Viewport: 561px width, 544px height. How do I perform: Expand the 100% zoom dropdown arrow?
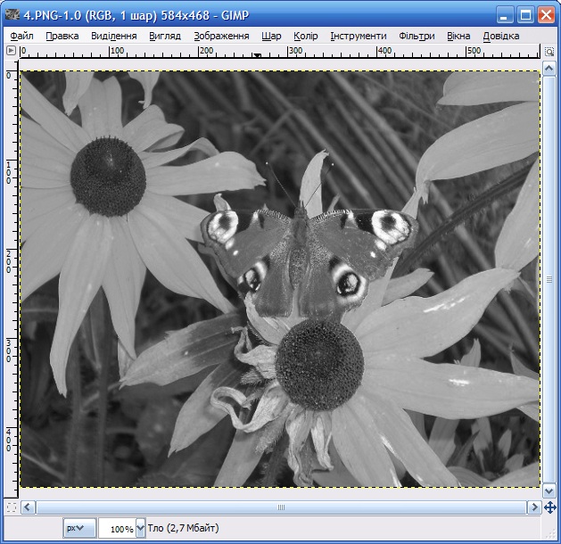[x=139, y=528]
